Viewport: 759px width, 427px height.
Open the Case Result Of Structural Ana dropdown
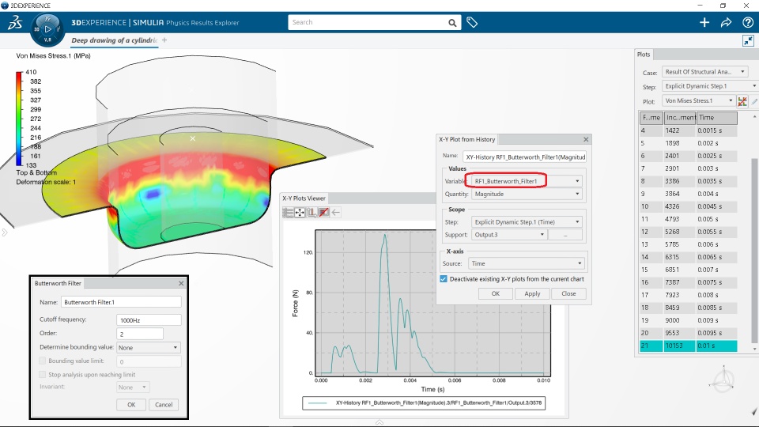click(704, 72)
